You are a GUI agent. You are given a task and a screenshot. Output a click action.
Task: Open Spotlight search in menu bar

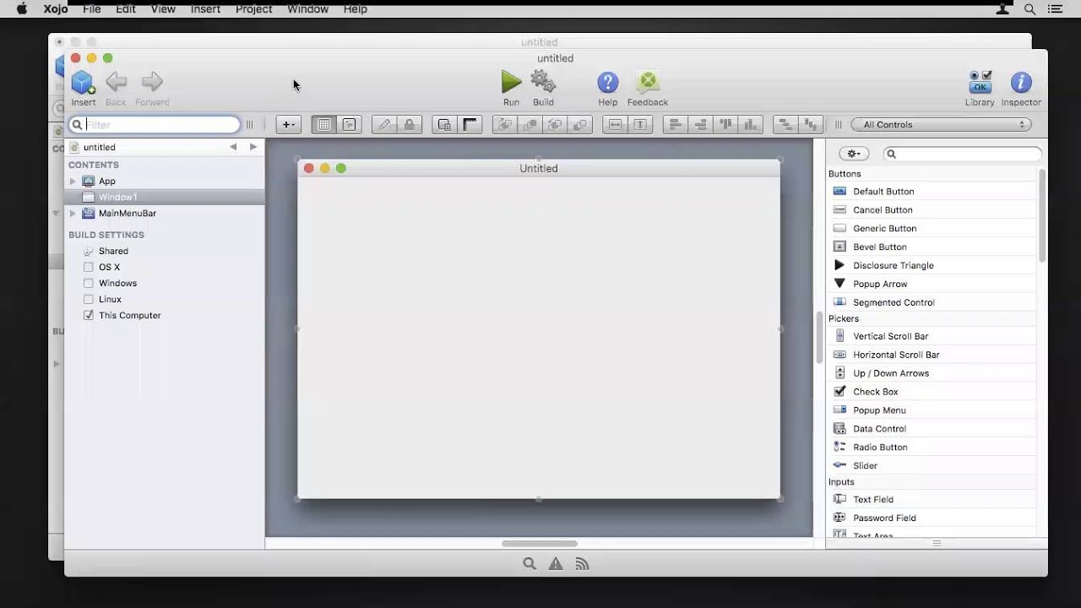point(1029,8)
